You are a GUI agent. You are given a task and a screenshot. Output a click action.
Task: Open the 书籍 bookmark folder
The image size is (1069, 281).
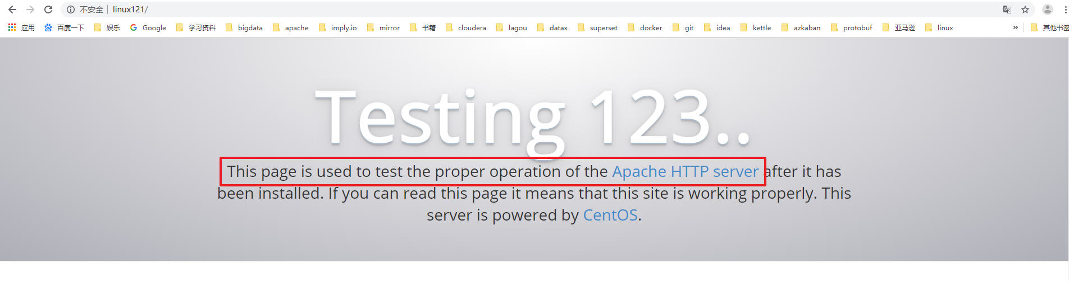pos(423,27)
